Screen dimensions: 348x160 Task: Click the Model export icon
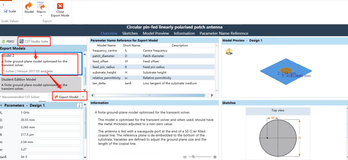click(x=29, y=8)
